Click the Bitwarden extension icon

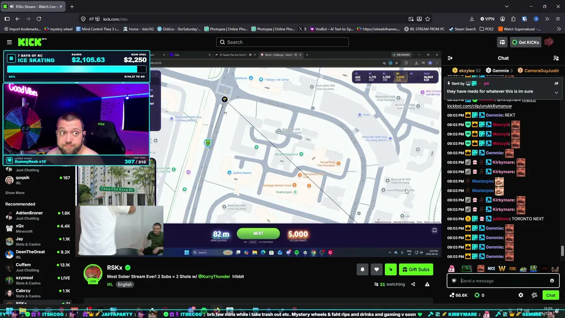point(524,19)
